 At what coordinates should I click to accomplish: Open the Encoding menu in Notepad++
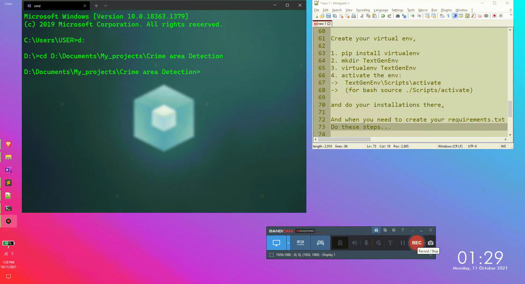tap(363, 10)
